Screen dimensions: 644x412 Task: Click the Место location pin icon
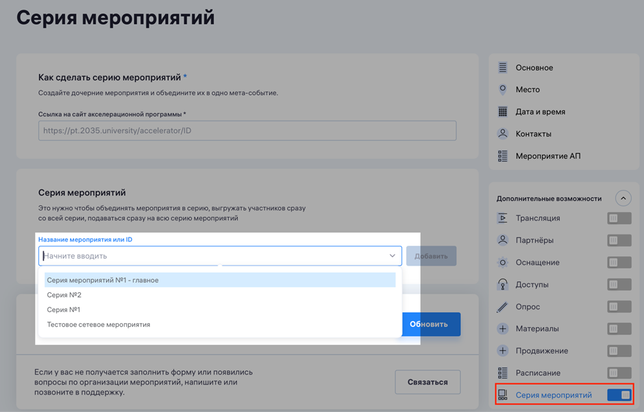[503, 90]
